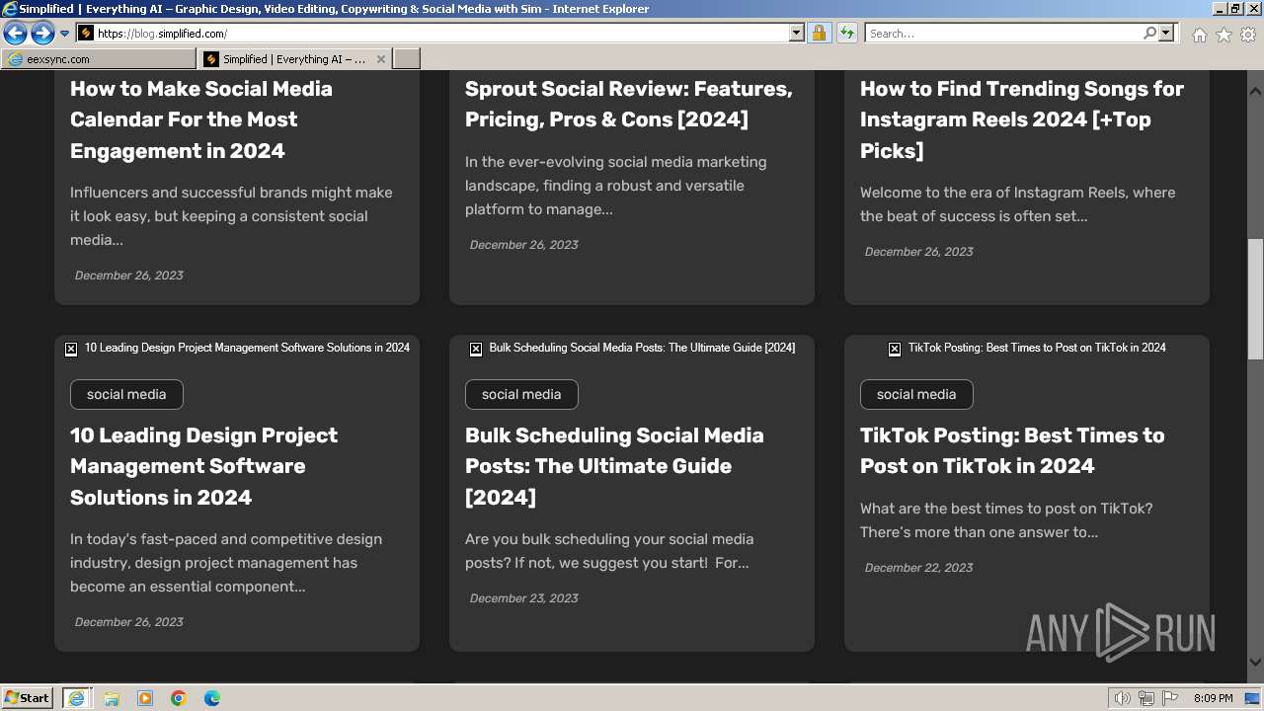The width and height of the screenshot is (1264, 711).
Task: Open Sprout Social Review article
Action: coord(629,104)
